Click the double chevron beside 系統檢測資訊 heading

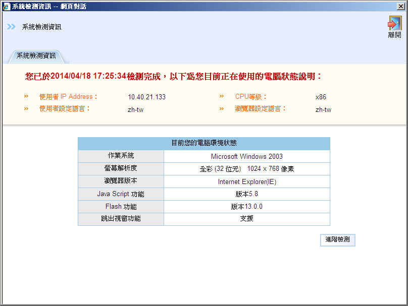(x=11, y=27)
